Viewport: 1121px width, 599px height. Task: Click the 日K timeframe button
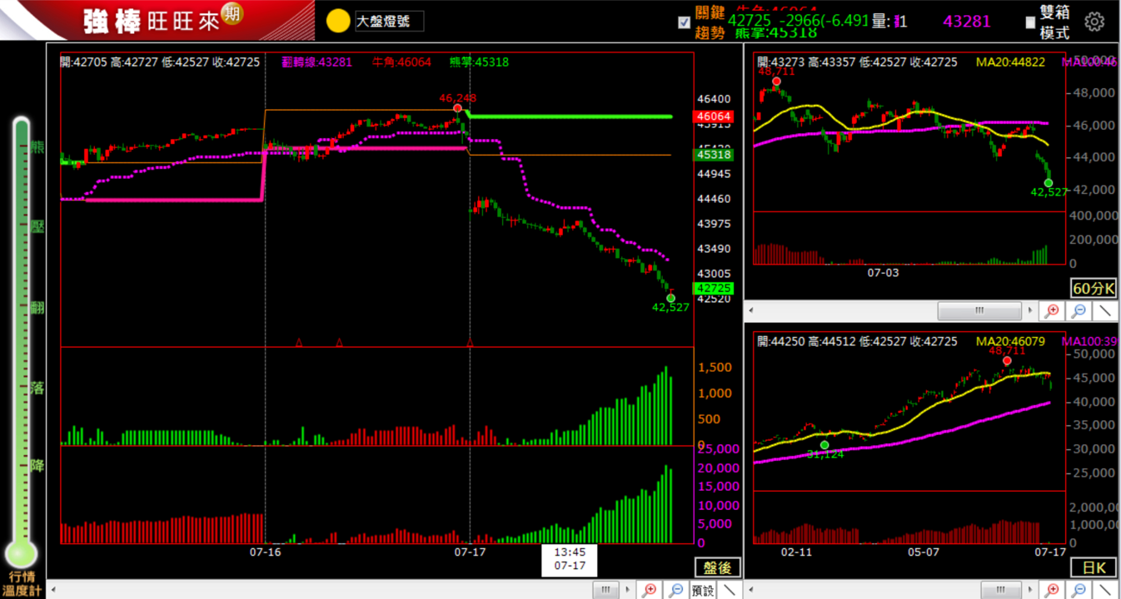point(1094,567)
